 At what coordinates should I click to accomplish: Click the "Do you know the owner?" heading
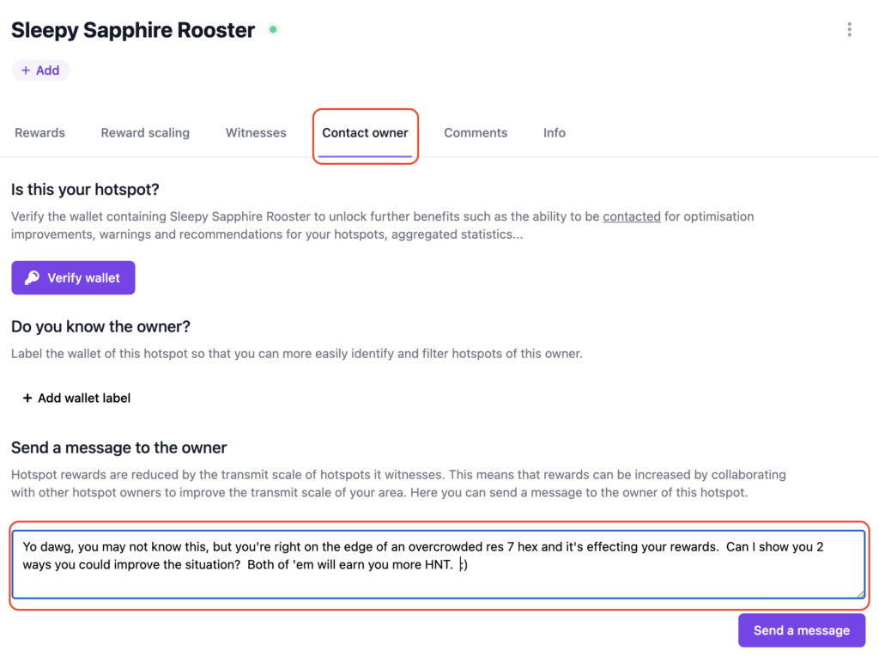[x=100, y=326]
